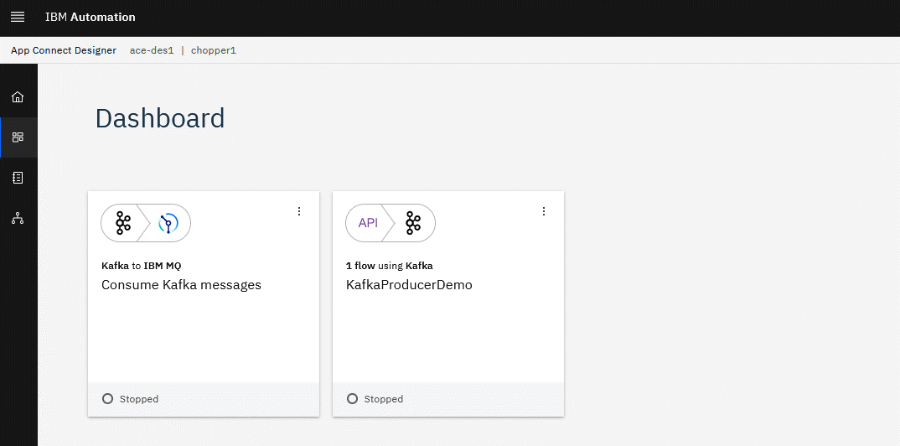Select chopper1 in the breadcrumb
This screenshot has height=446, width=900.
[214, 50]
